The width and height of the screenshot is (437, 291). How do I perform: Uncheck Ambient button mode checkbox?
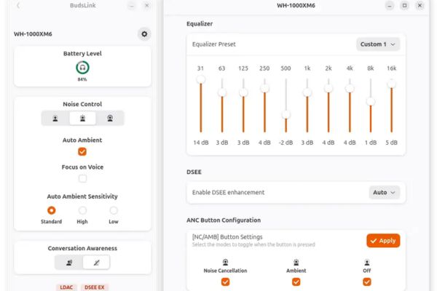click(296, 282)
